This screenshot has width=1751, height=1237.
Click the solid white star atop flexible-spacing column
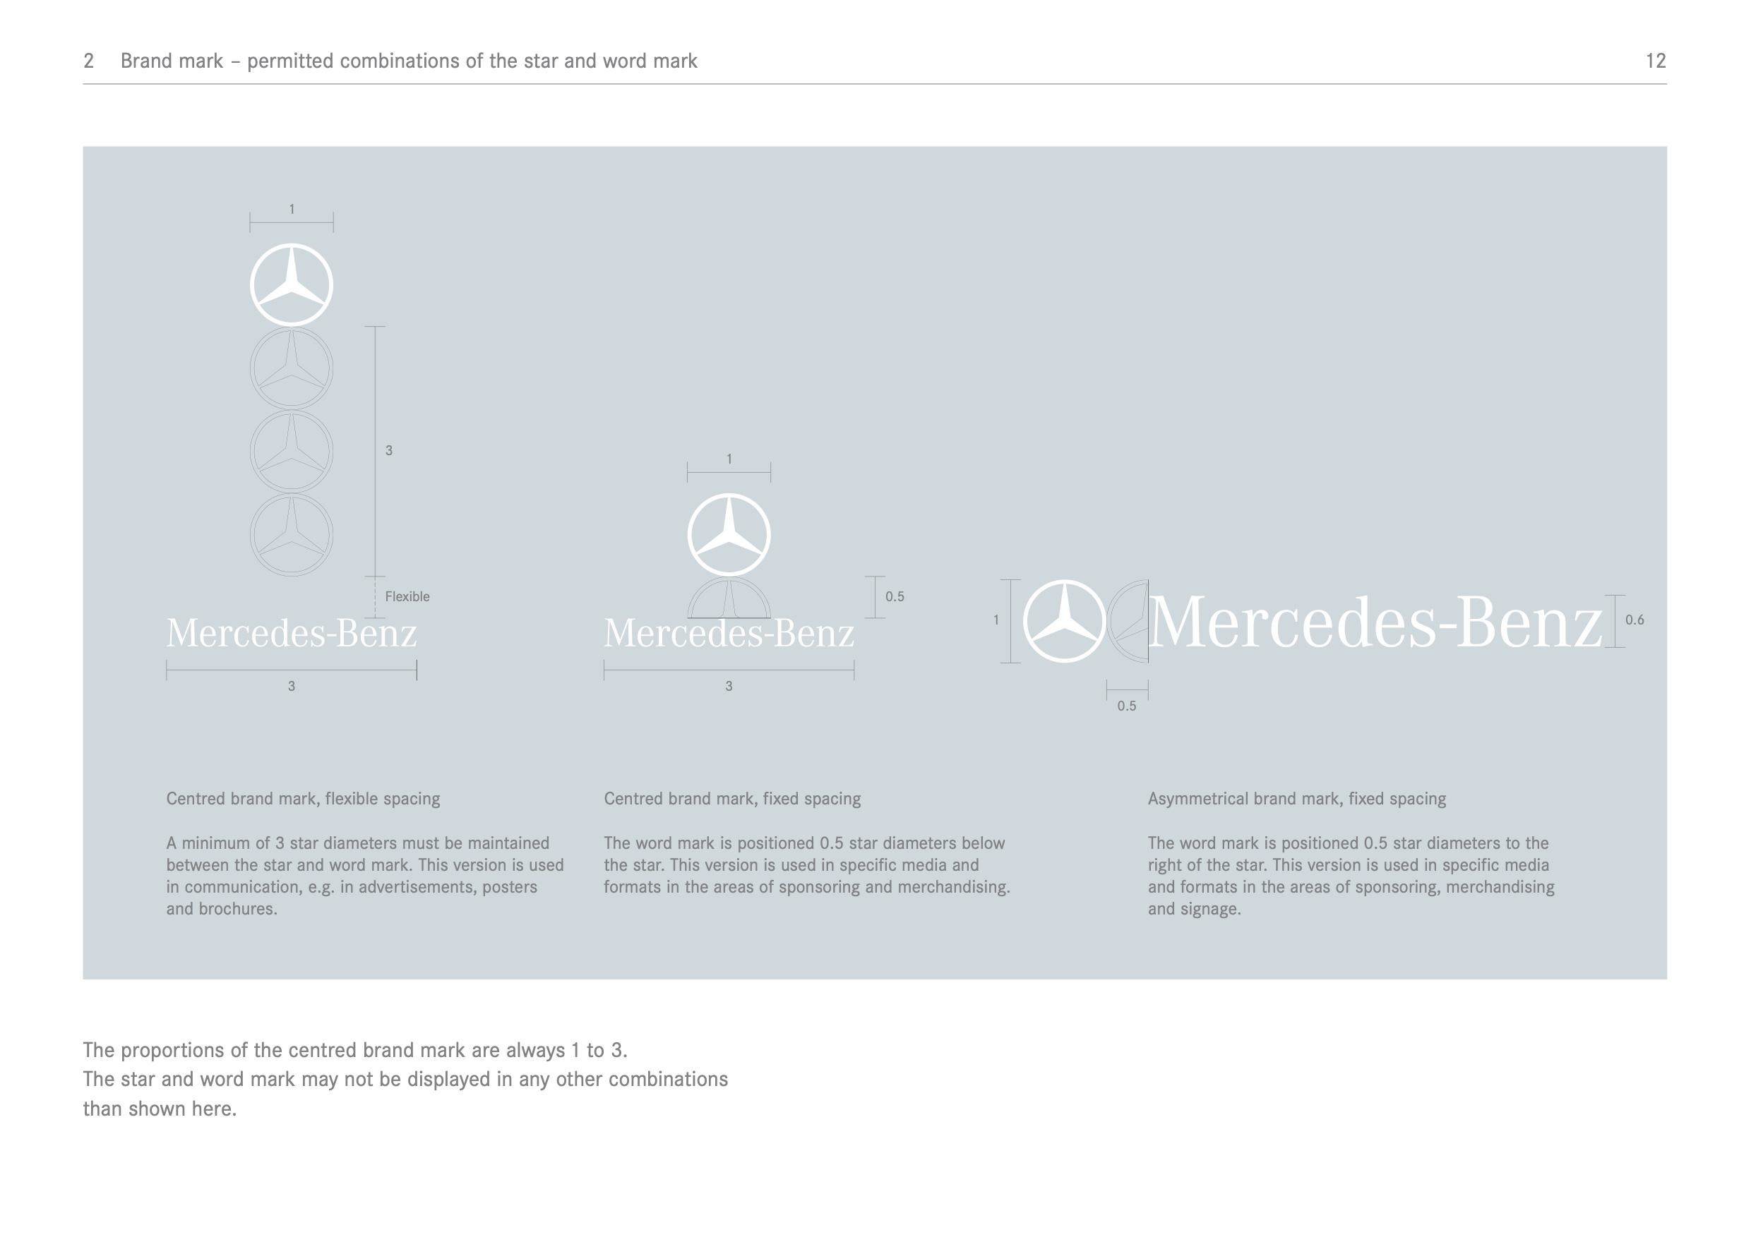coord(292,285)
